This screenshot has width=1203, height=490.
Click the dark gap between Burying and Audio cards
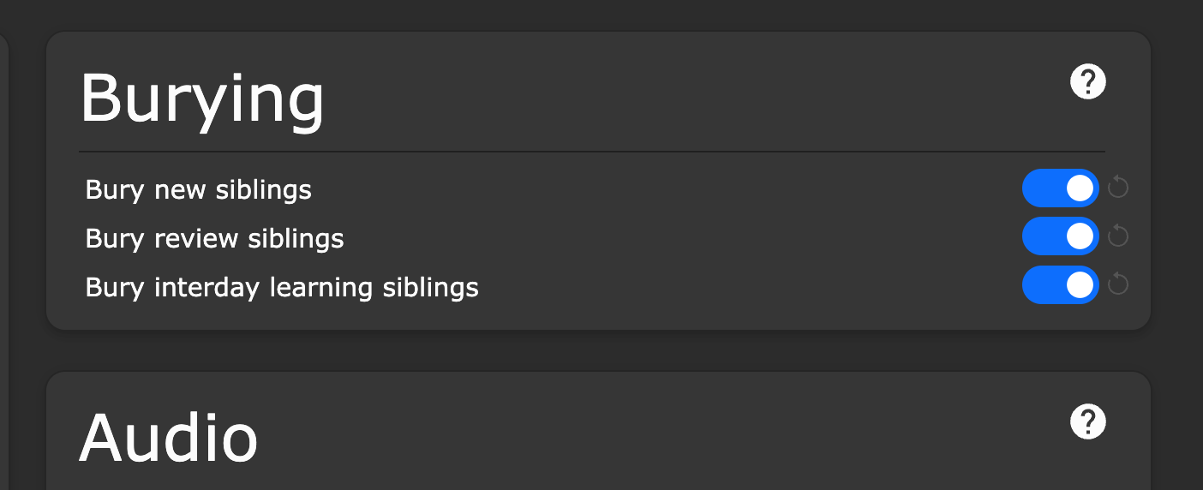[x=598, y=350]
